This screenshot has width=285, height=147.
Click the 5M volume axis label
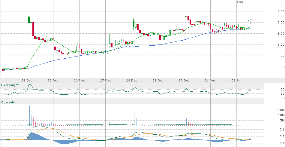(282, 120)
